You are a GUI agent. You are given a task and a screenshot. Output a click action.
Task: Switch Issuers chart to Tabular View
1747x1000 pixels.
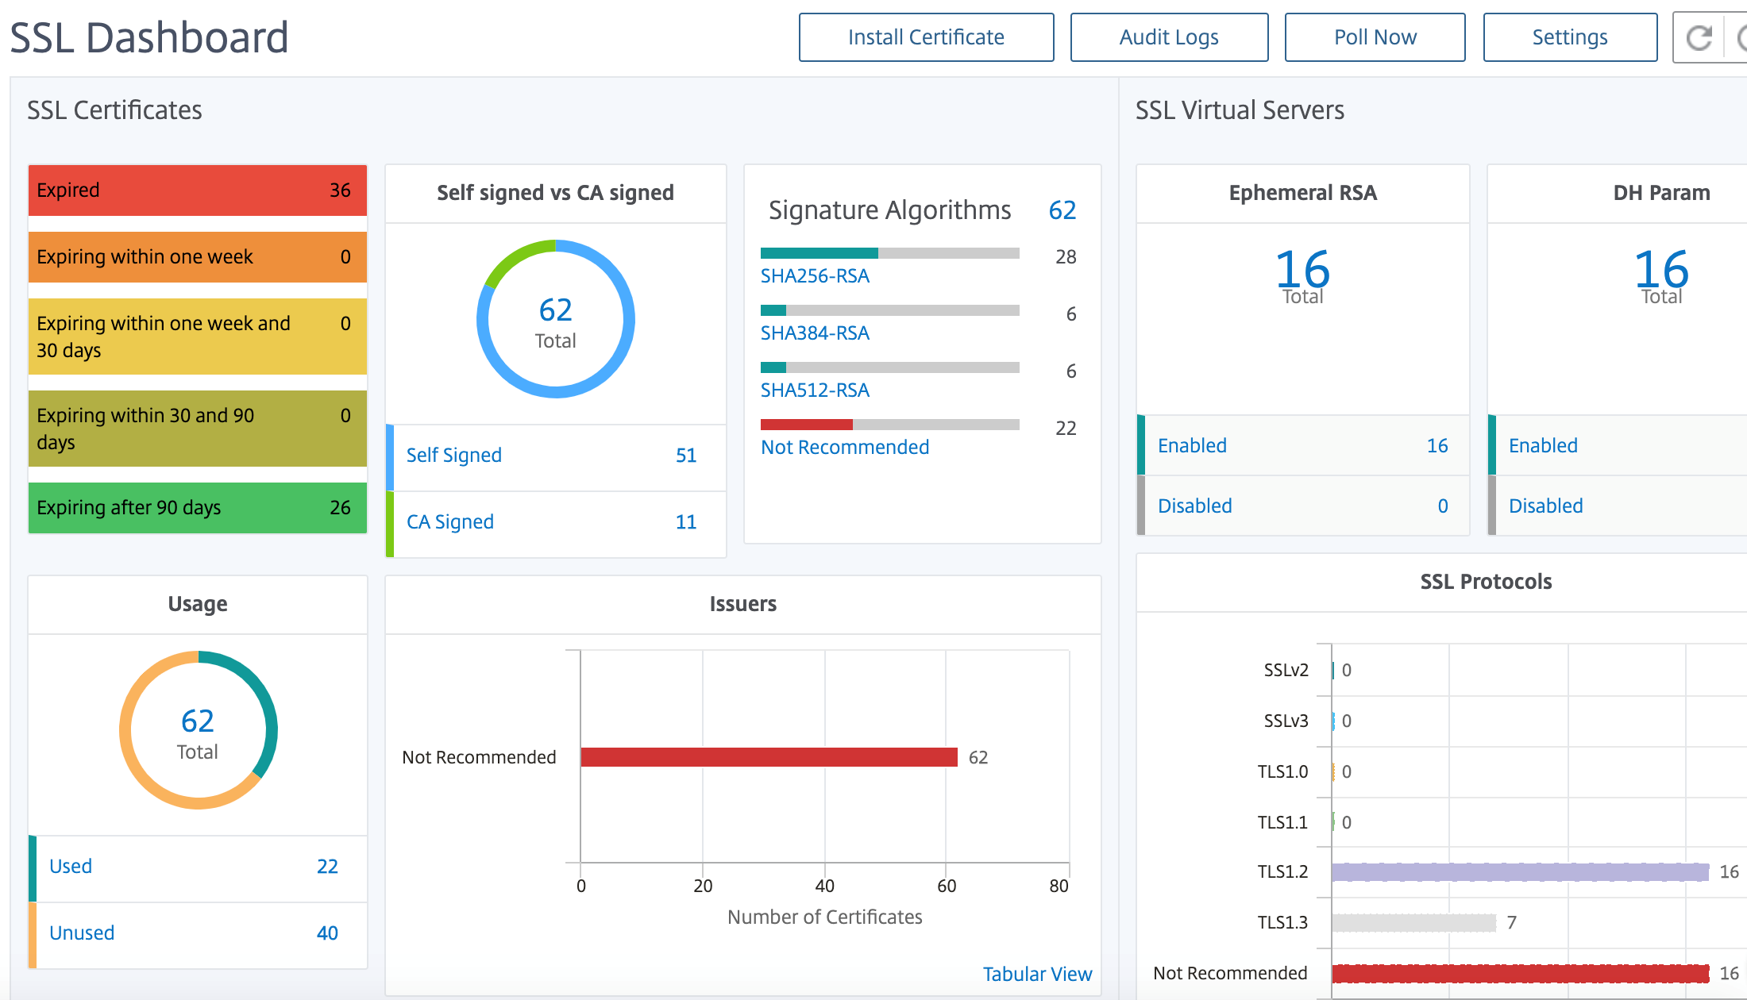[1037, 975]
